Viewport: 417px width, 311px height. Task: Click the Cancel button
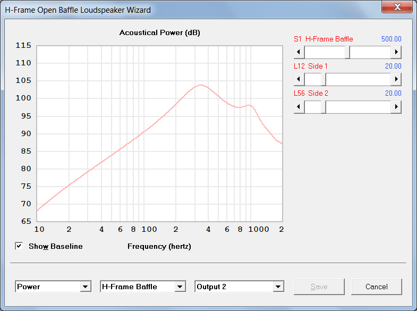(x=376, y=287)
